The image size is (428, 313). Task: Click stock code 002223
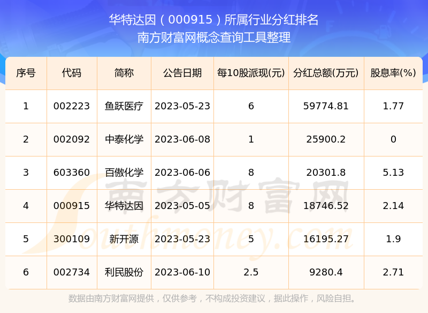[x=72, y=106]
